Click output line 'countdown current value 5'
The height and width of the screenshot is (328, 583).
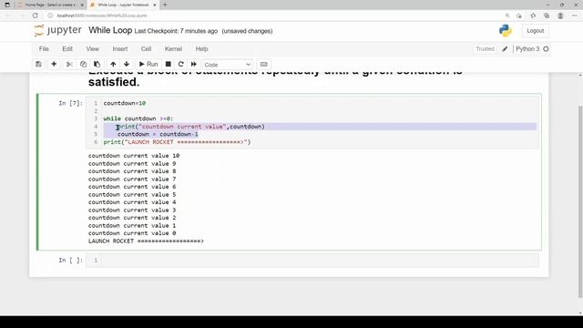(132, 194)
